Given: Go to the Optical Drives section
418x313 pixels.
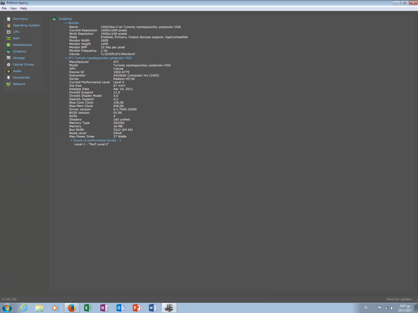Looking at the screenshot, I should (x=23, y=64).
